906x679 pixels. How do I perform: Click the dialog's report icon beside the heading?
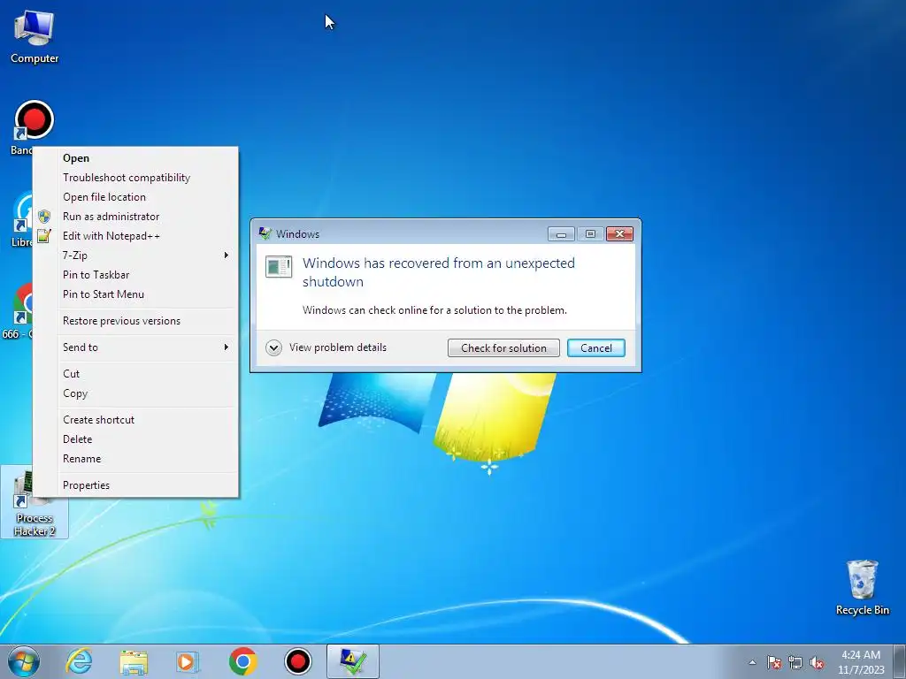[x=279, y=267]
